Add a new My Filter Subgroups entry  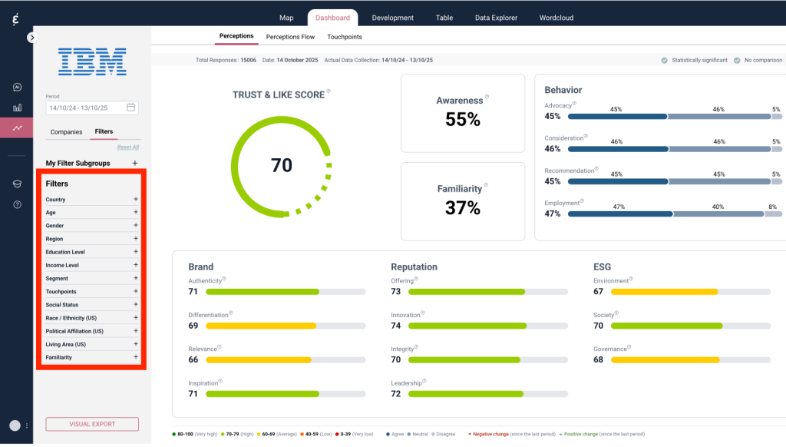pyautogui.click(x=135, y=164)
